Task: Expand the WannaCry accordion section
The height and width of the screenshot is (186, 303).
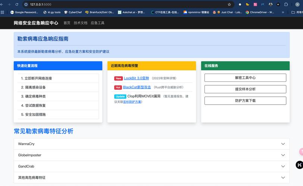Action: (151, 144)
